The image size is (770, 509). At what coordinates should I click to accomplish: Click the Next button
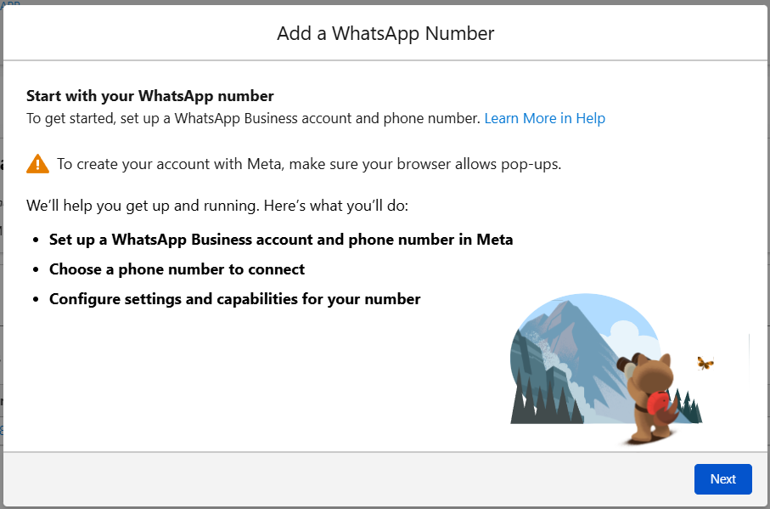tap(722, 479)
